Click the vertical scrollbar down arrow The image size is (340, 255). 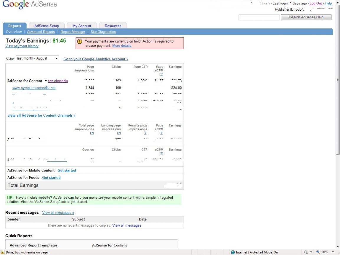[x=338, y=247]
